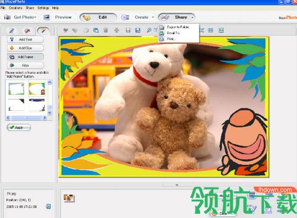Image resolution: width=297 pixels, height=218 pixels.
Task: Click the copy icon in the edit toolbar
Action: coord(86,30)
